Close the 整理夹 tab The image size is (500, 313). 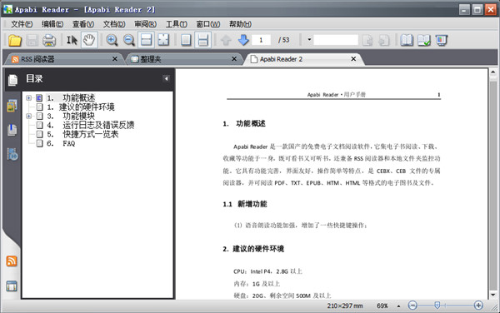234,59
